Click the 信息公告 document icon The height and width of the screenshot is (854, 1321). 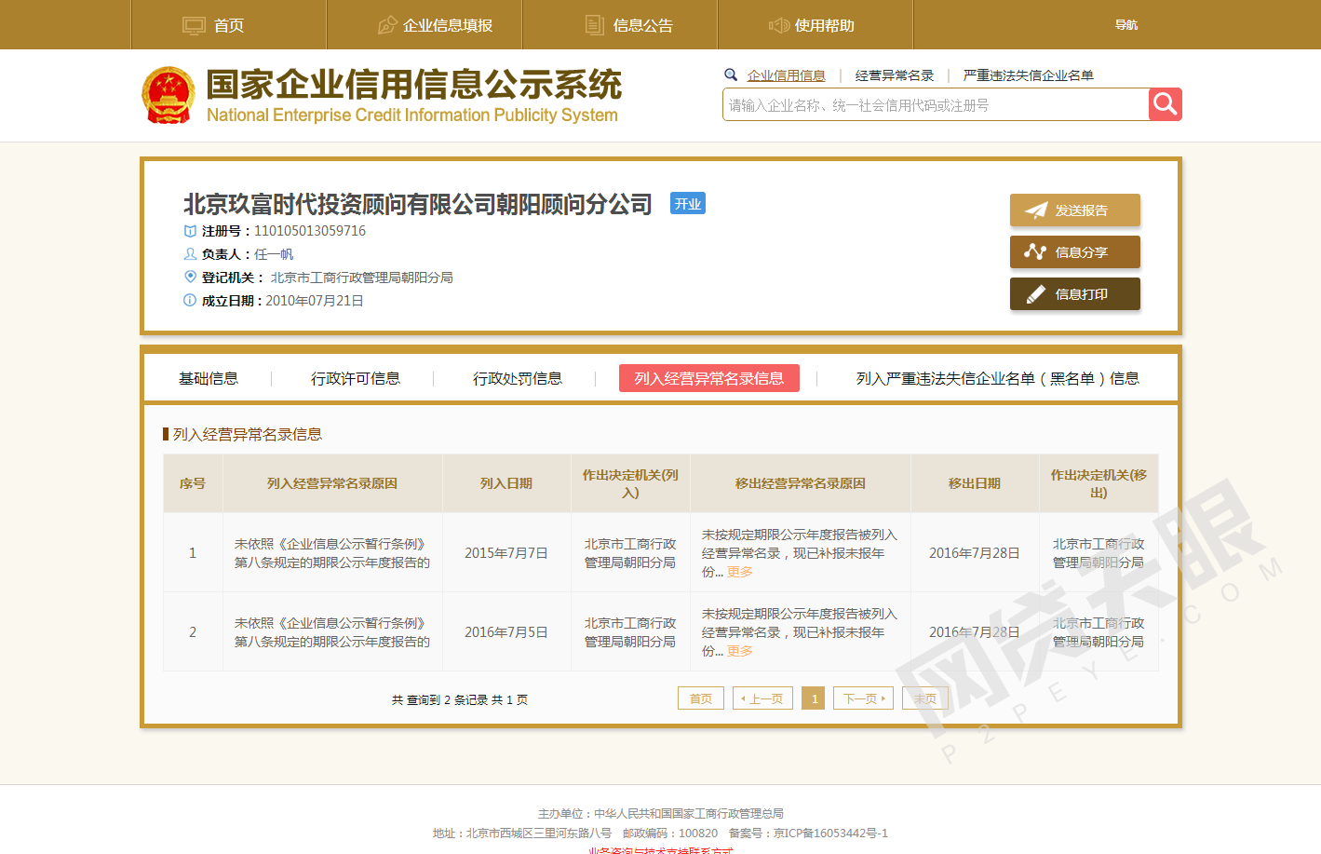coord(594,25)
